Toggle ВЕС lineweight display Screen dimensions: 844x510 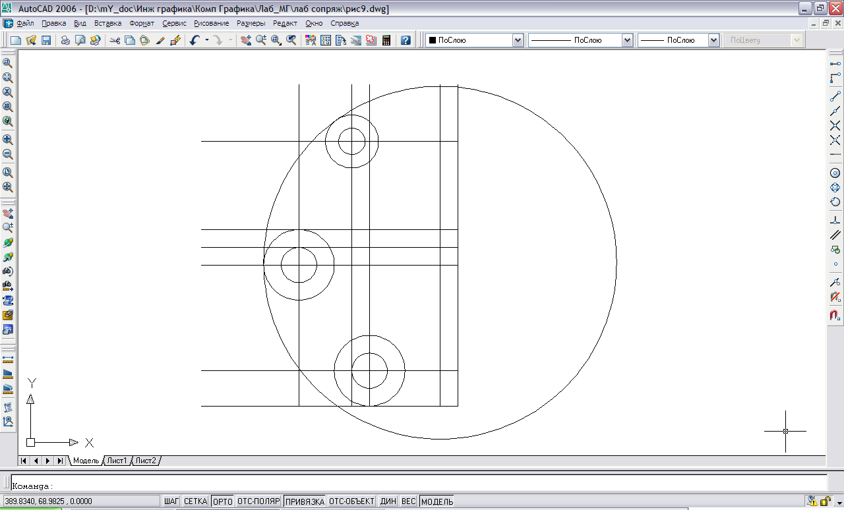click(x=409, y=501)
